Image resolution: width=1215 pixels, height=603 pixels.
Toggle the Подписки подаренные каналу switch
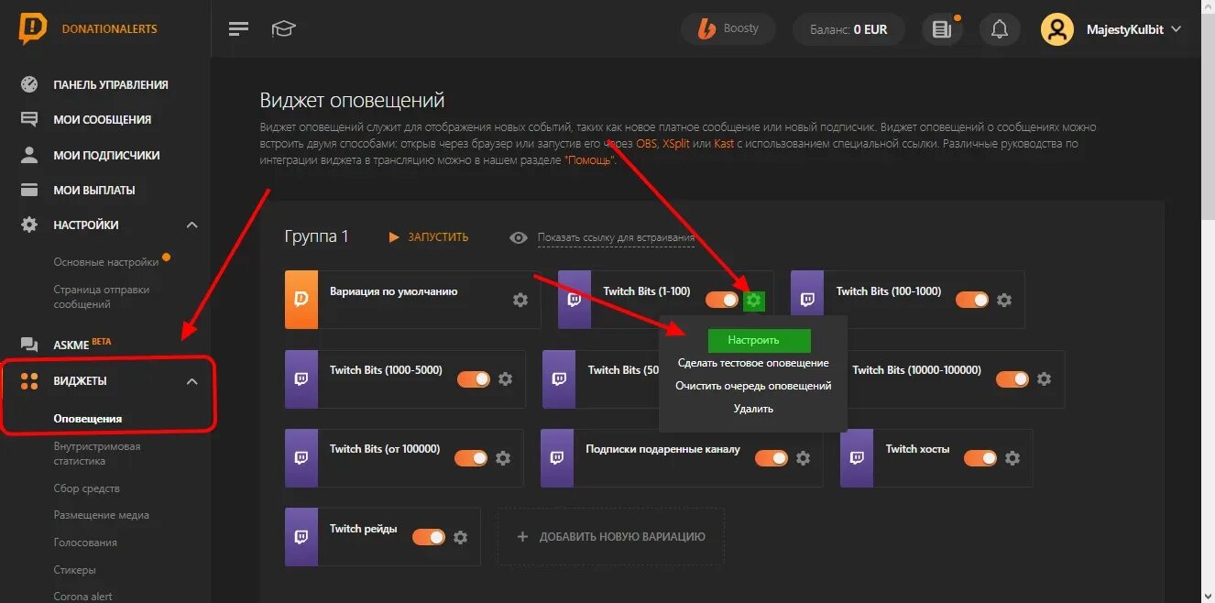pyautogui.click(x=772, y=457)
